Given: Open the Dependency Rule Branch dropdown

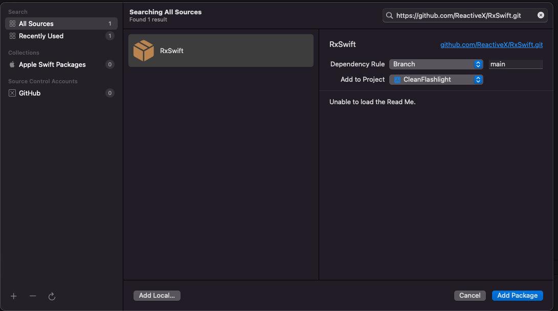Looking at the screenshot, I should pyautogui.click(x=436, y=64).
